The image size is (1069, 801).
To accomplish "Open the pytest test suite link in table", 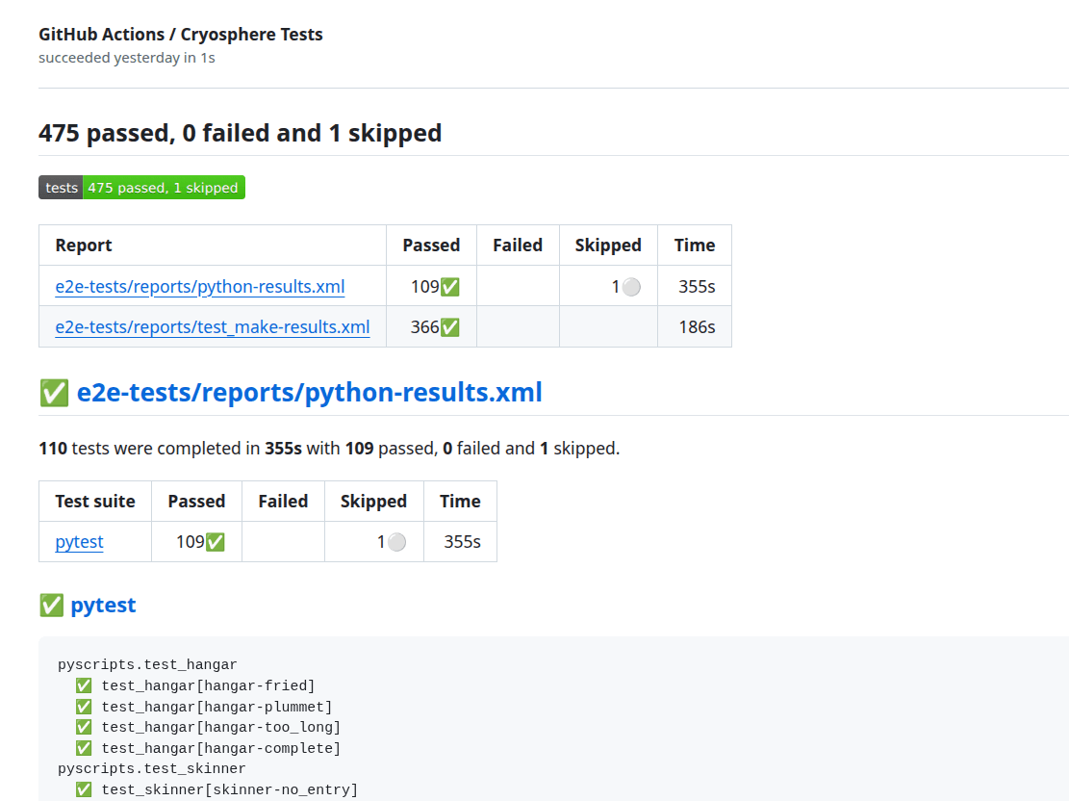I will (79, 541).
